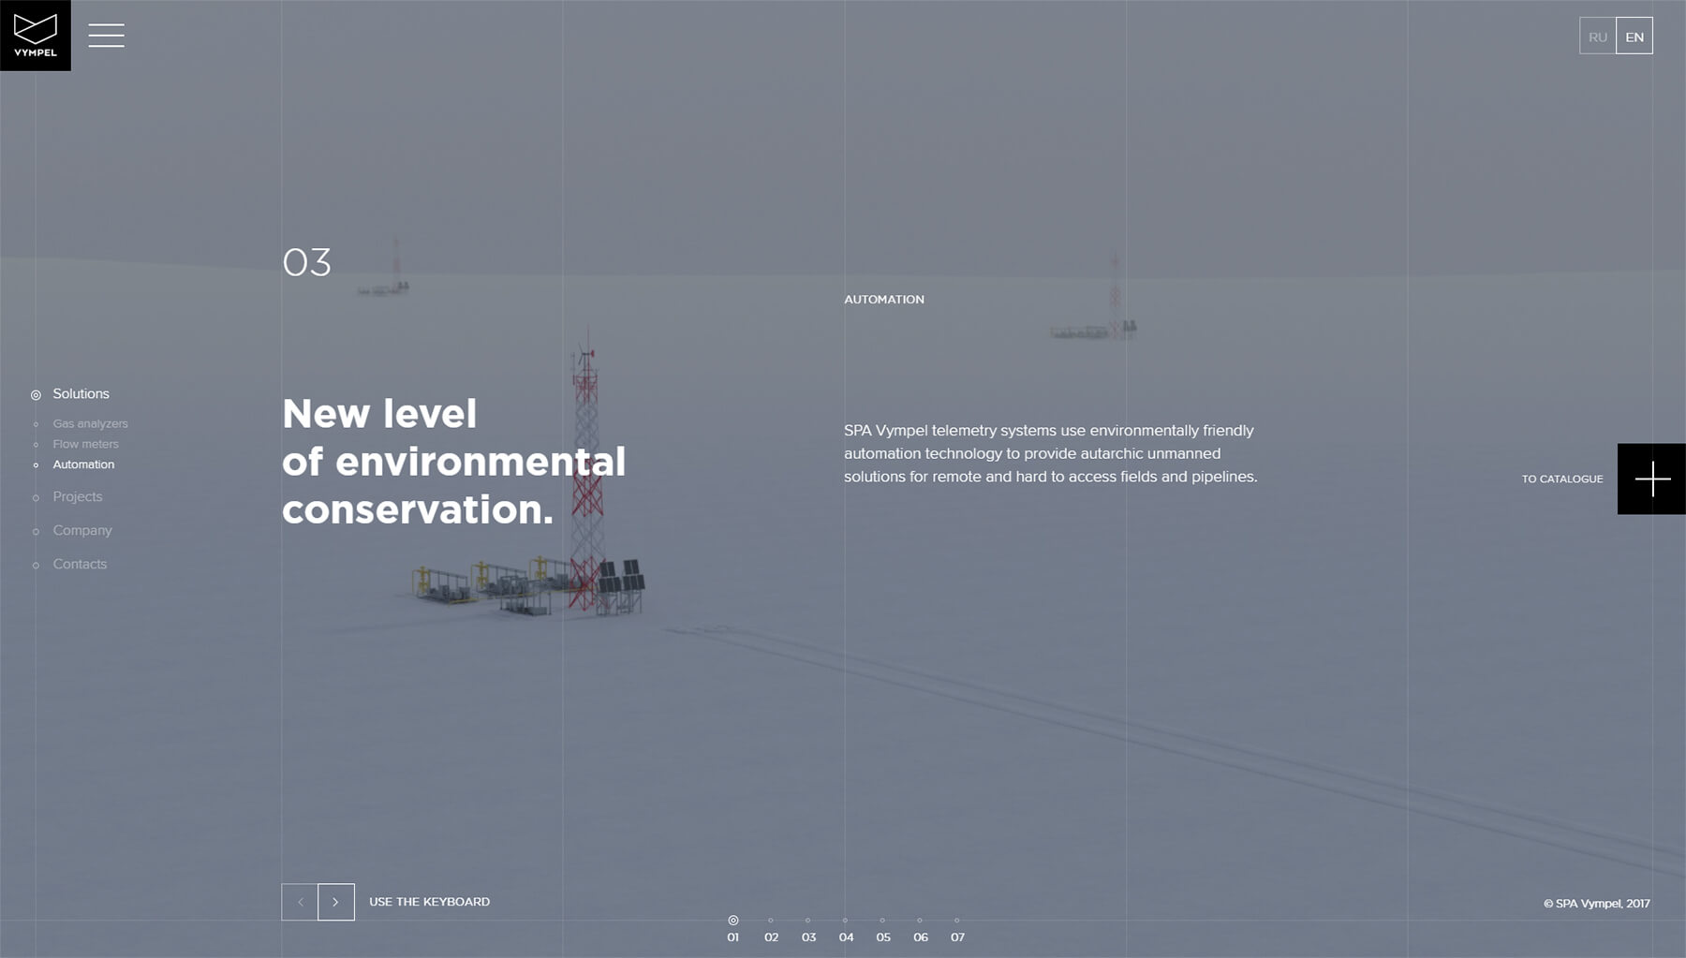The height and width of the screenshot is (958, 1686).
Task: Click the TO CATALOGUE label
Action: [1562, 479]
